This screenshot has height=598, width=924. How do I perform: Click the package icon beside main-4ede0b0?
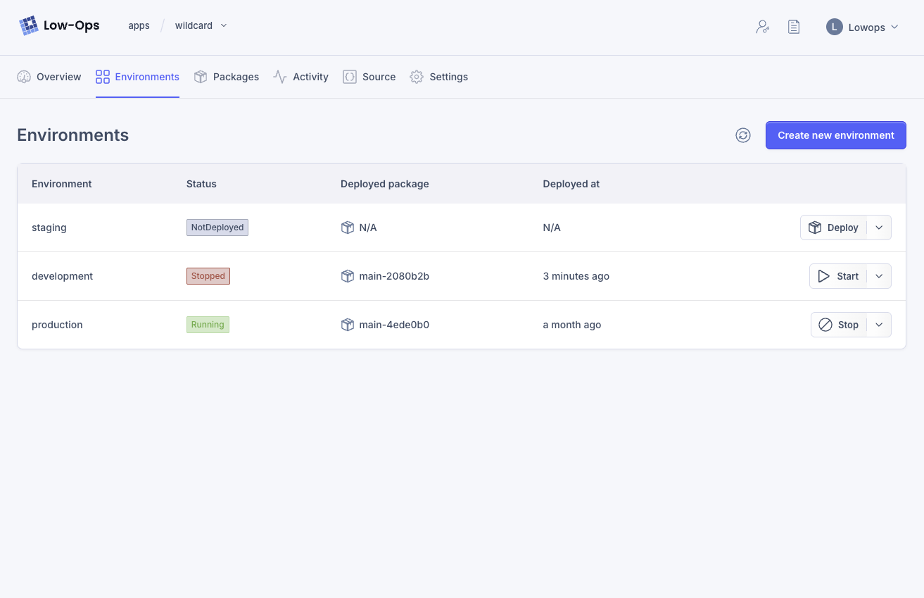point(347,325)
